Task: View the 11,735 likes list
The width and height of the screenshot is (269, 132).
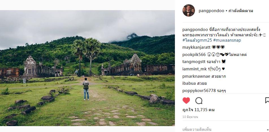Action: tap(198, 110)
